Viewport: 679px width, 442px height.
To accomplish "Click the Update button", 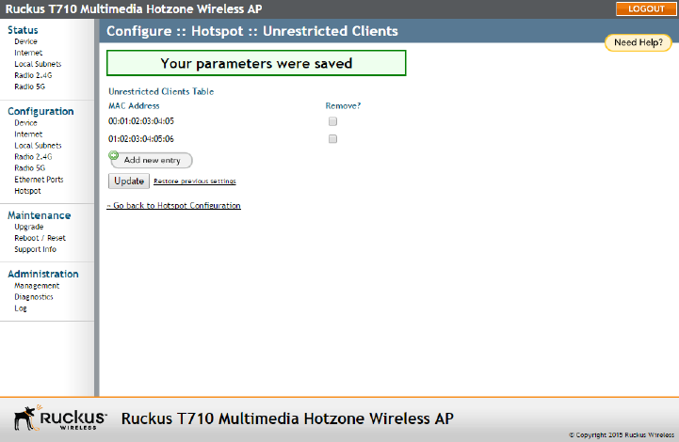I will pos(129,181).
